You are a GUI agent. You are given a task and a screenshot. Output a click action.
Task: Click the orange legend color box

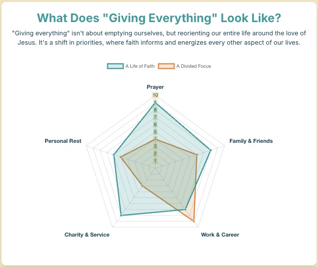[167, 66]
